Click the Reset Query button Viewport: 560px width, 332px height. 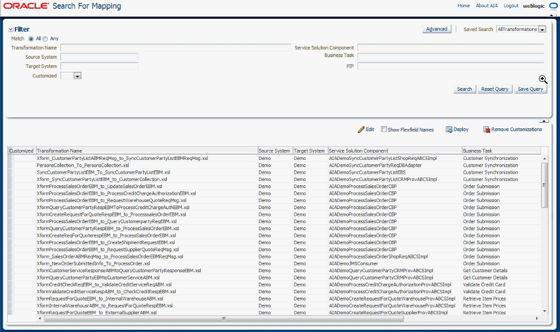[495, 89]
